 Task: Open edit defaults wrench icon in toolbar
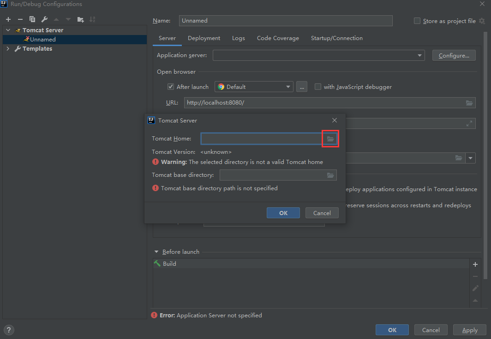click(x=44, y=19)
